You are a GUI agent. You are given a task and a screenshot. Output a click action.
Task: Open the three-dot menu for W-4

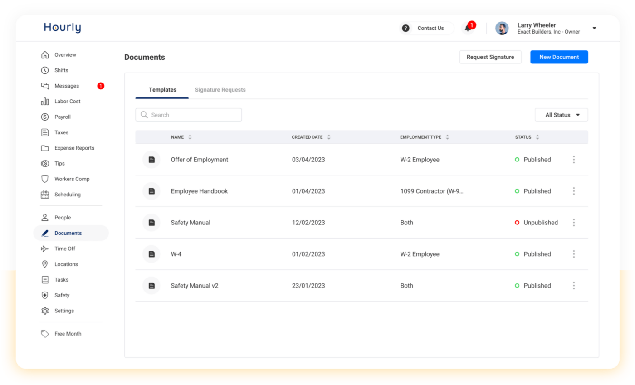pyautogui.click(x=574, y=254)
